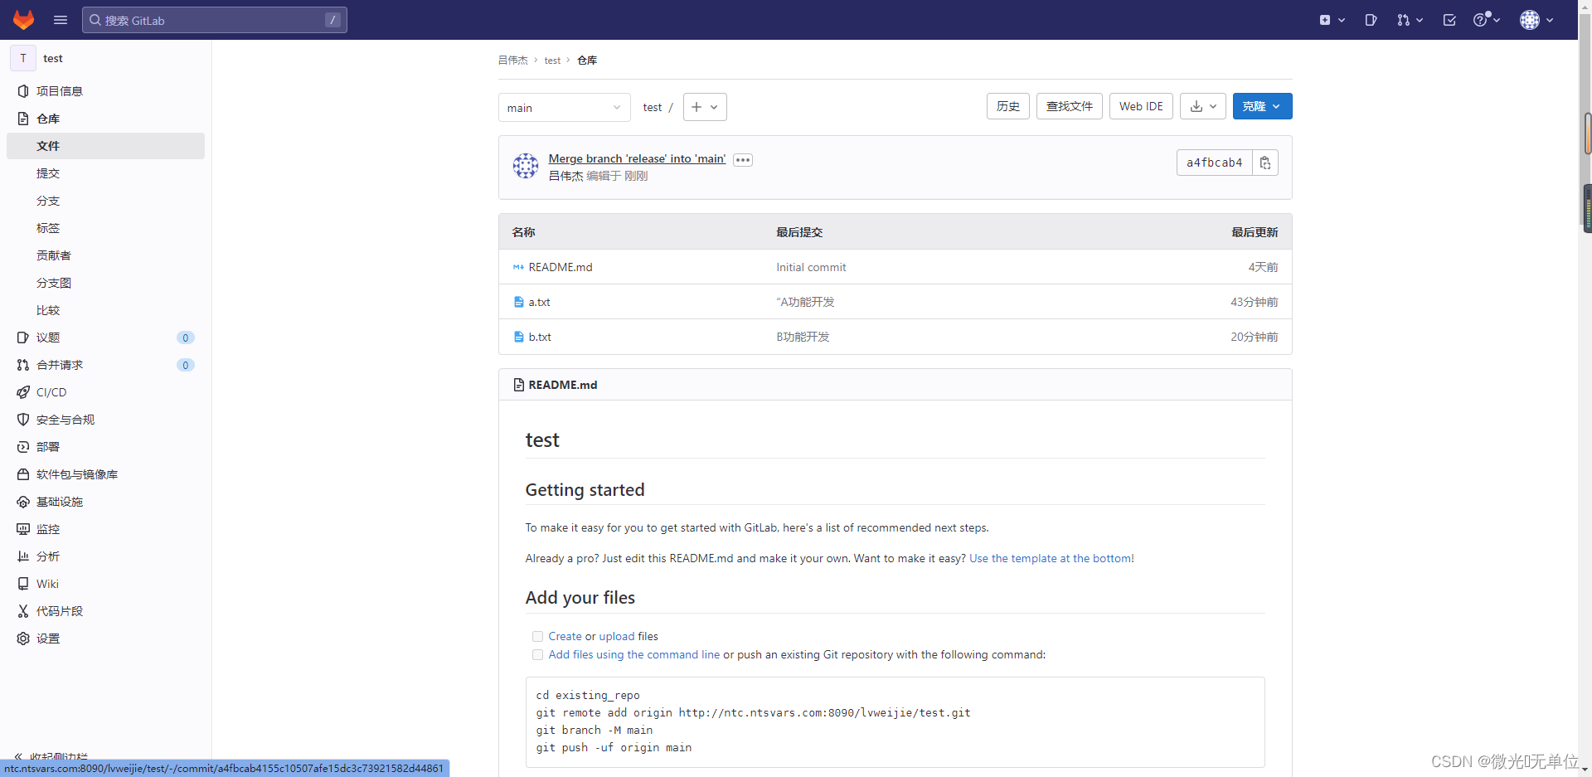
Task: Click 吕伟杰 in the breadcrumb
Action: pos(513,60)
